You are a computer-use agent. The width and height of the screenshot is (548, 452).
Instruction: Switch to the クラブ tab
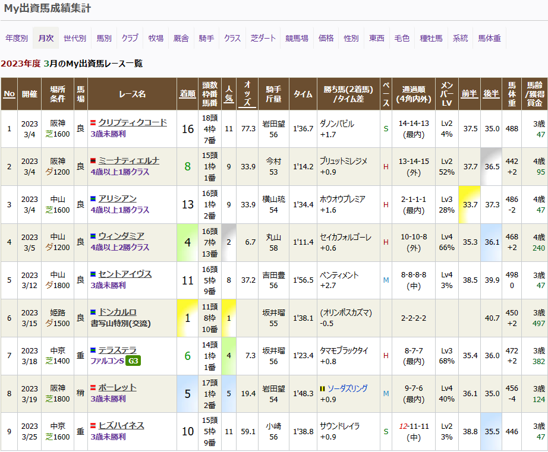(x=130, y=38)
